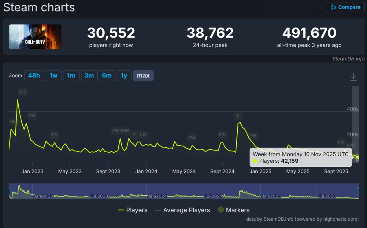Set chart zoom to 6m
Image resolution: width=367 pixels, height=228 pixels.
107,75
